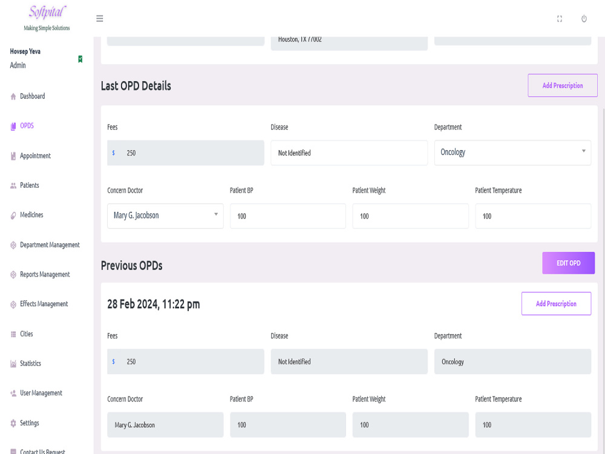
Task: Open Reports Management
Action: (x=45, y=274)
